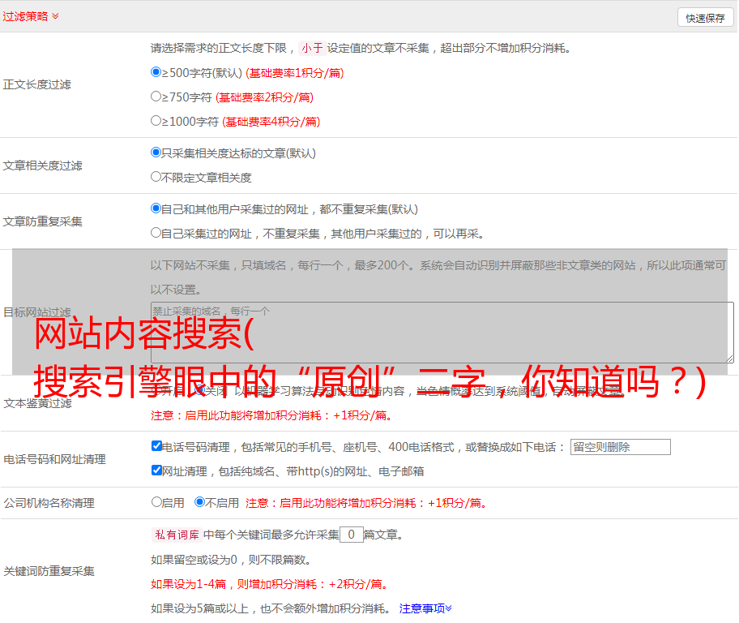Select the ≥750字符 length option
The height and width of the screenshot is (623, 739).
pos(156,97)
